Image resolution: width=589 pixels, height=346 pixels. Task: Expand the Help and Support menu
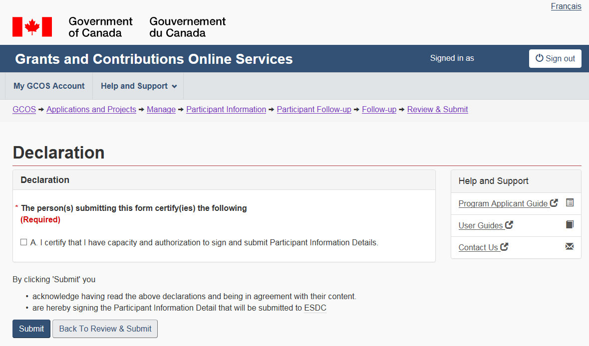click(x=138, y=86)
